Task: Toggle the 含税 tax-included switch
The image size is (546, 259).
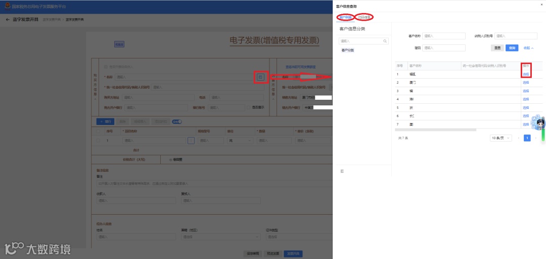Action: (x=177, y=122)
